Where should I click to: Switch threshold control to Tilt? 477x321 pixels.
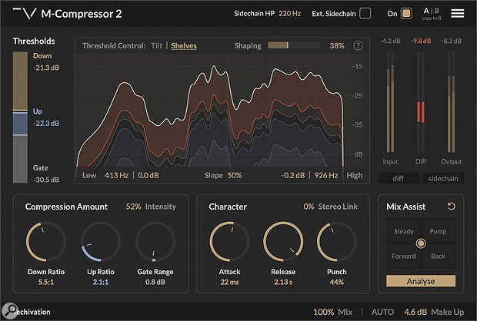point(157,45)
